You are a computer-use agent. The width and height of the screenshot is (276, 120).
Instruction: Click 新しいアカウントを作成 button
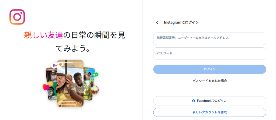click(x=209, y=112)
